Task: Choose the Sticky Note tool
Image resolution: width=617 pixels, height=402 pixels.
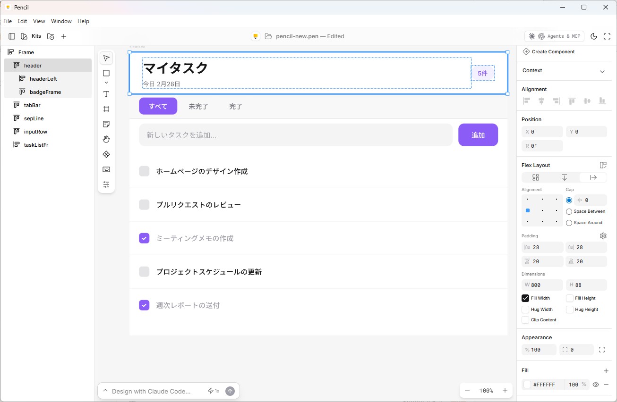Action: point(106,124)
